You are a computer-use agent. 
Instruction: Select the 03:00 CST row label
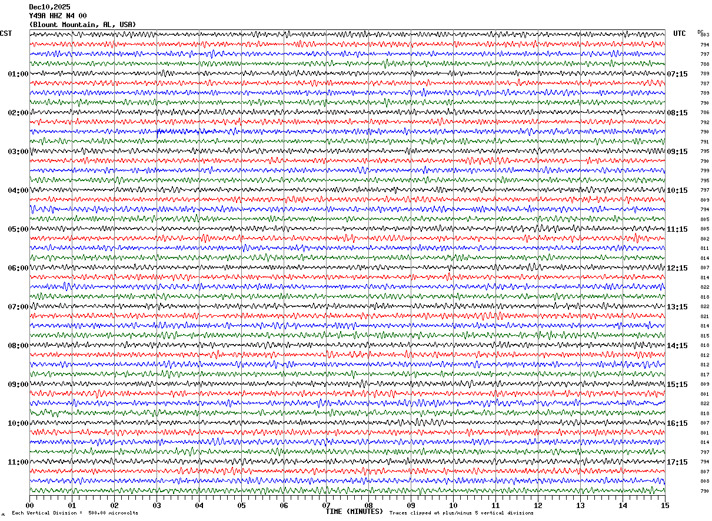18,152
